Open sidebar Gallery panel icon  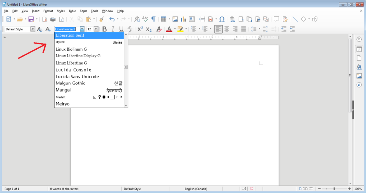(359, 76)
